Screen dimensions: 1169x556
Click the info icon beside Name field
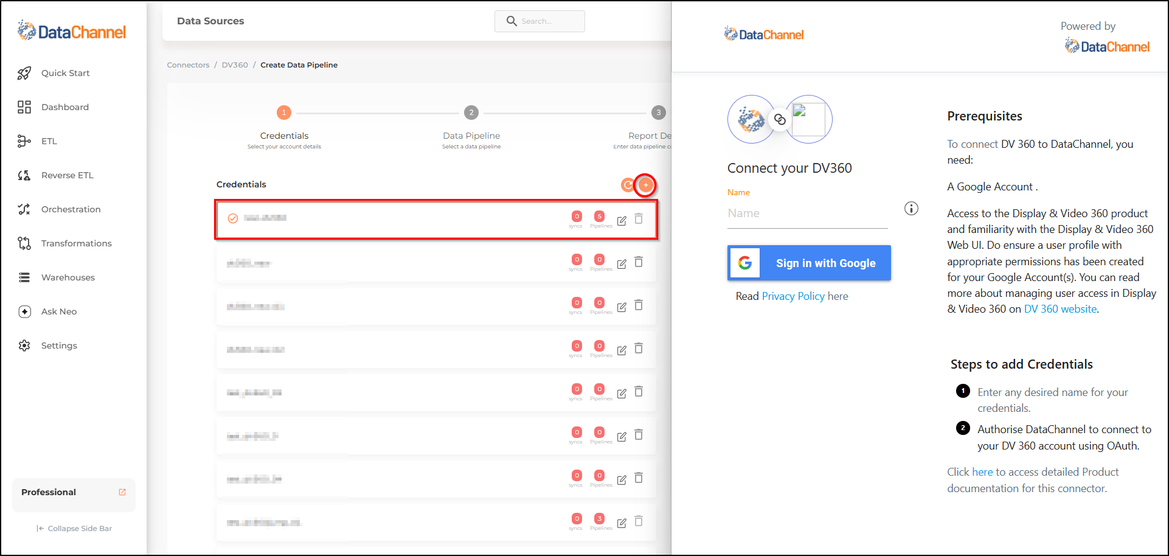911,209
